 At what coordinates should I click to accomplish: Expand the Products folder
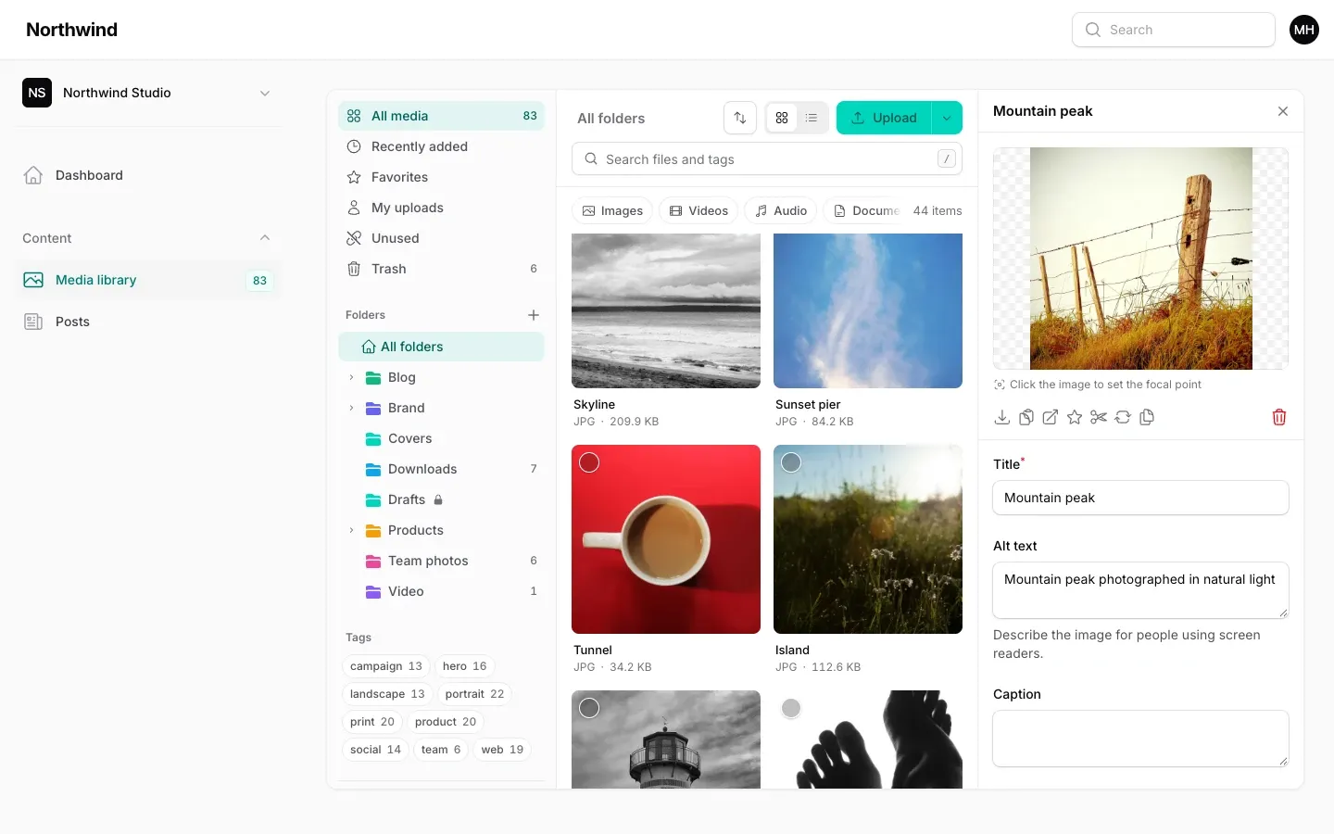(351, 530)
